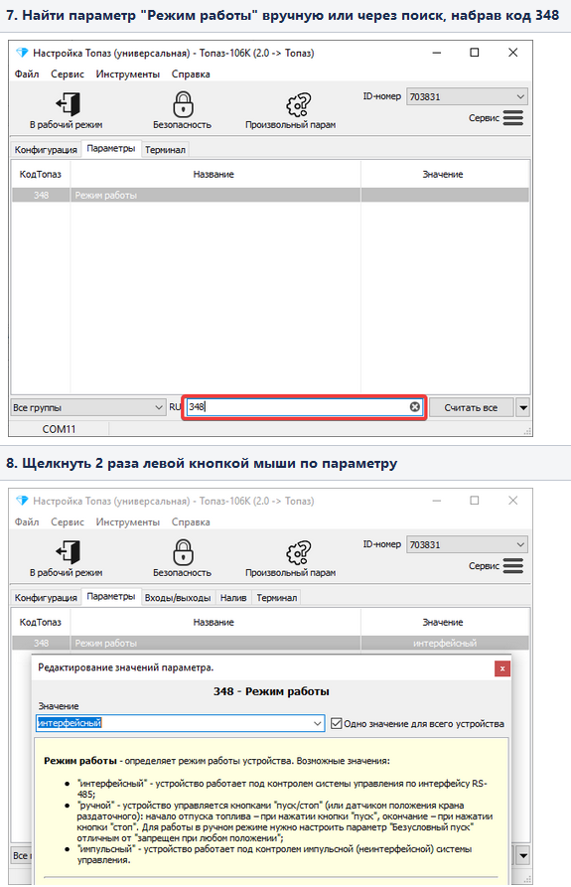This screenshot has width=571, height=887.
Task: Click 'В рабочий режим' icon in lower window
Action: click(68, 552)
